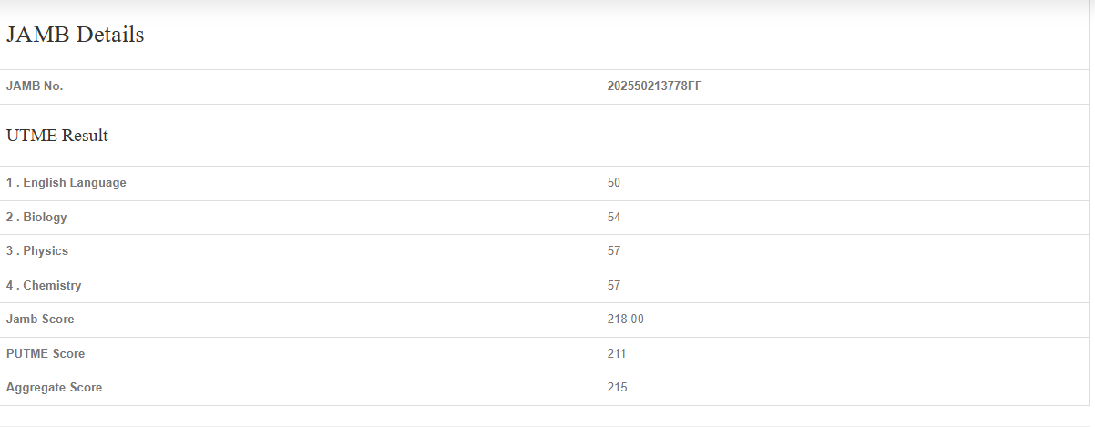Screen dimensions: 1095x427
Task: Select the Aggregate Score label
Action: click(54, 388)
